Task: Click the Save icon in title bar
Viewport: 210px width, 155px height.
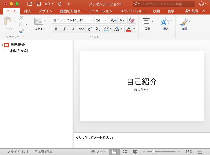Action: point(38,4)
